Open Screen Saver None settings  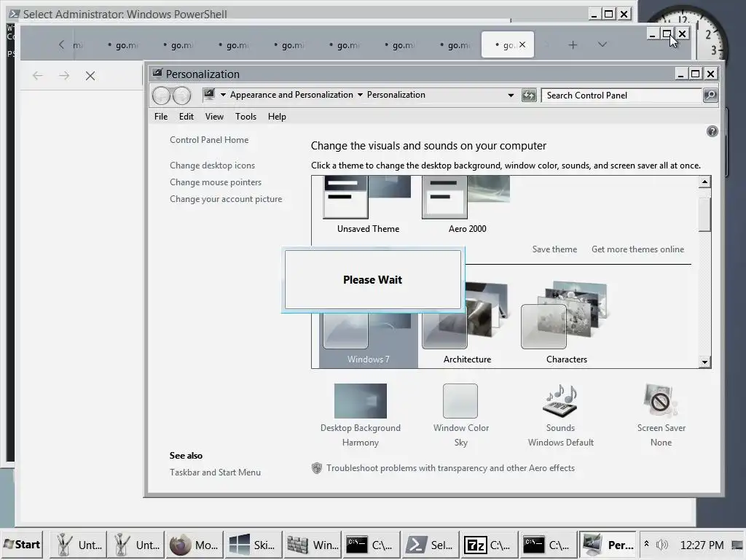coord(661,415)
